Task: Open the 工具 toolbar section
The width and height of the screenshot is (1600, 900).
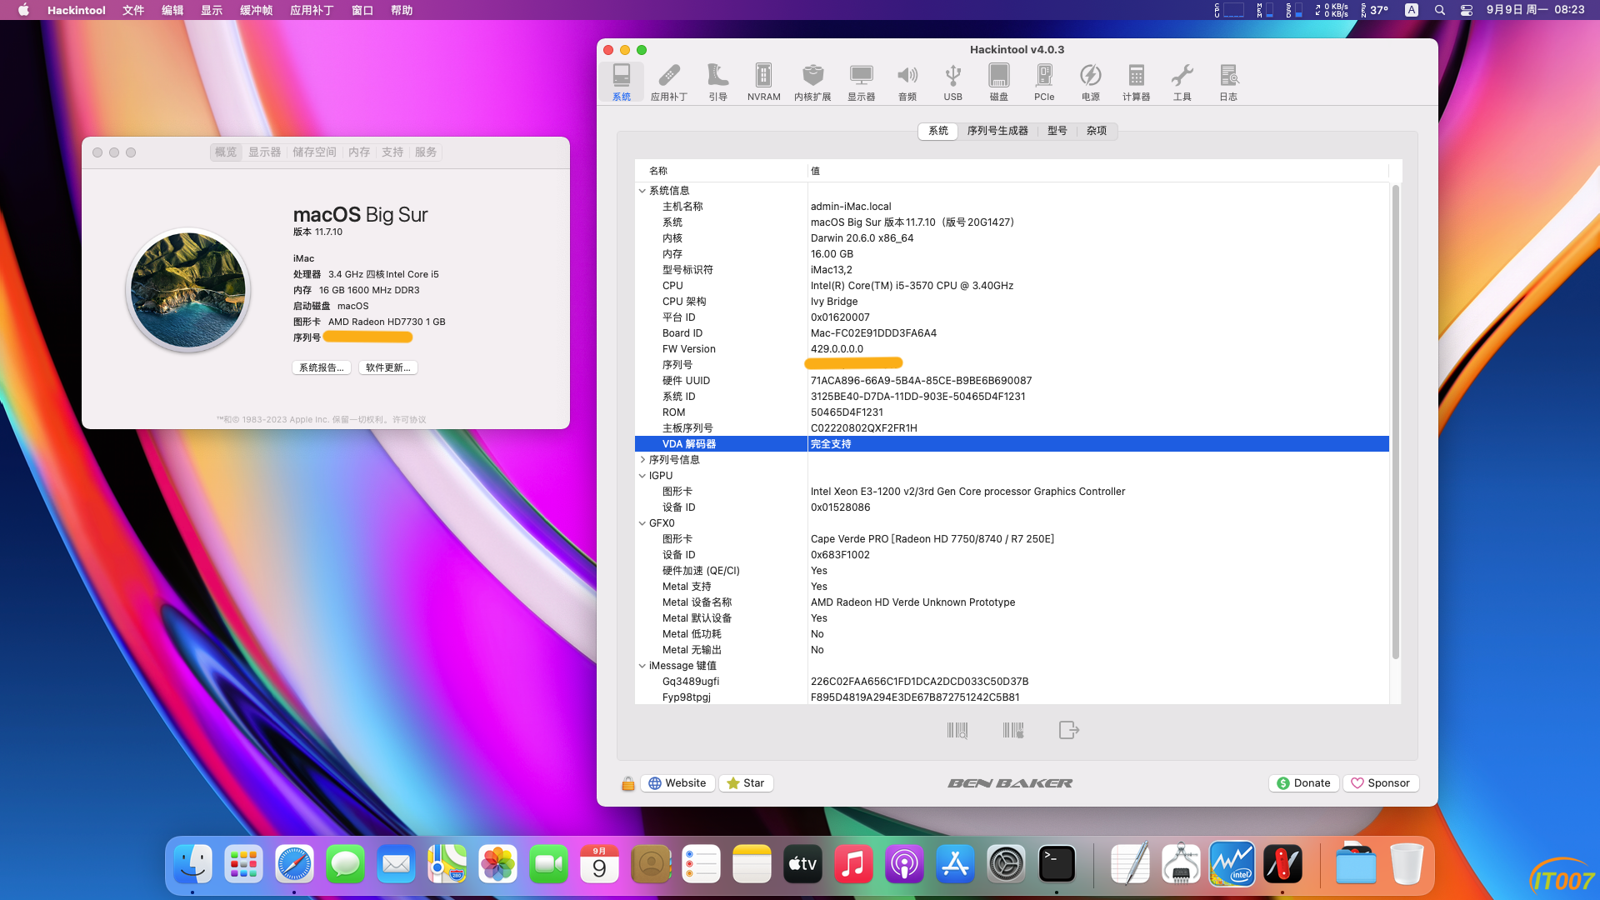Action: point(1182,82)
